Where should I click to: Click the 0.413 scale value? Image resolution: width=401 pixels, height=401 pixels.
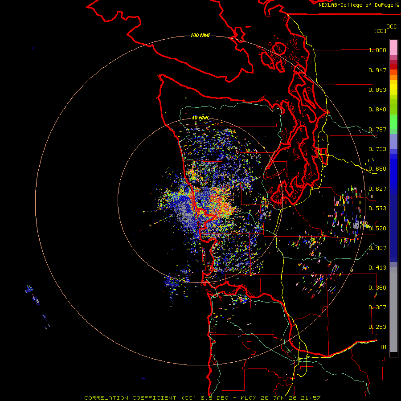click(377, 268)
